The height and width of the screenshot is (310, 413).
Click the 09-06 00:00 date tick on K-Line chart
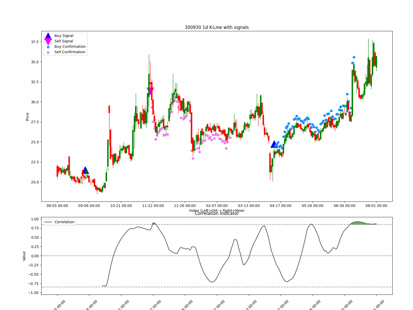click(x=89, y=206)
